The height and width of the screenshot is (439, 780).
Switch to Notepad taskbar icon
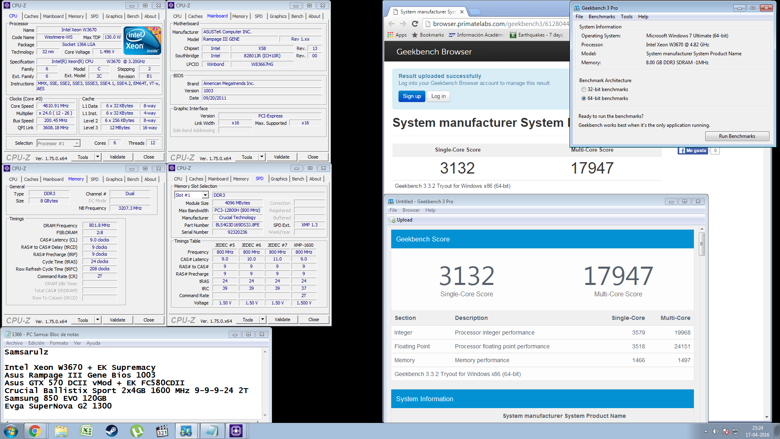(x=211, y=431)
